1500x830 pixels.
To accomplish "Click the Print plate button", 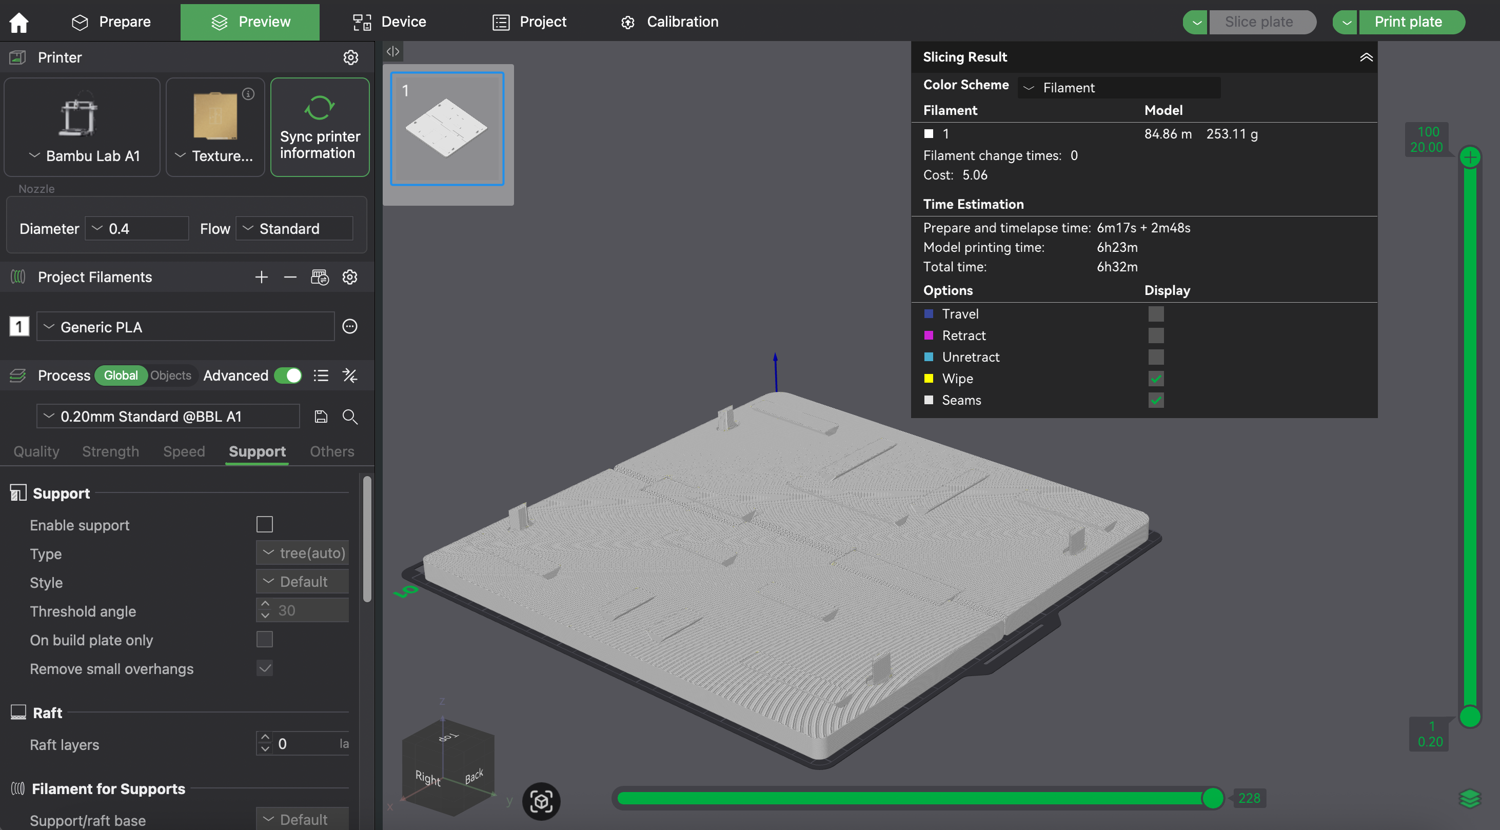I will click(1411, 22).
